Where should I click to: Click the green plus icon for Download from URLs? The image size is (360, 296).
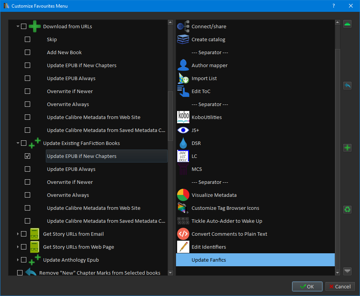pos(35,26)
